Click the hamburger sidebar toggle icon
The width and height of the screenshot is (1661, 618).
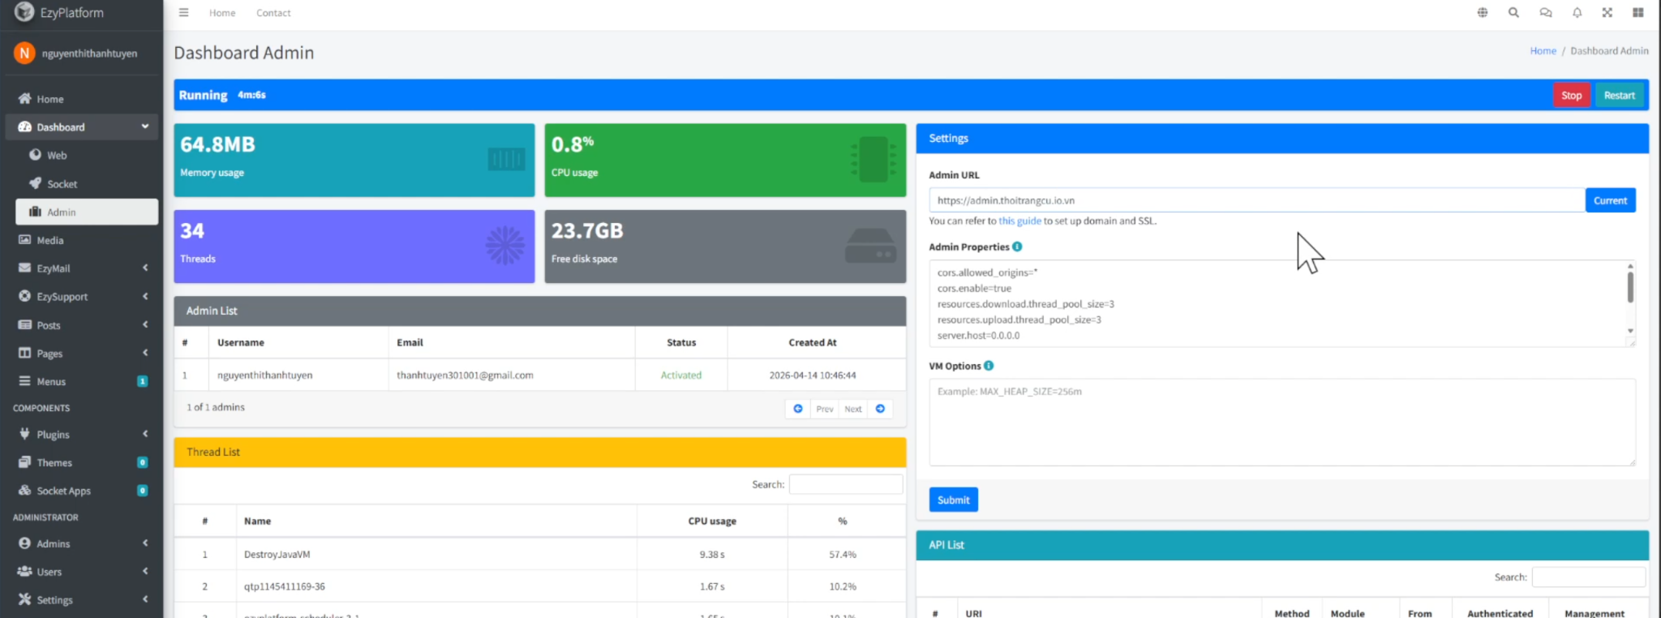point(183,13)
